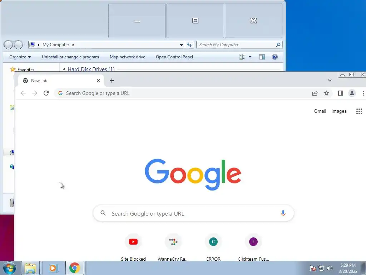Image resolution: width=366 pixels, height=275 pixels.
Task: Open Chrome side panel icon
Action: pyautogui.click(x=341, y=93)
